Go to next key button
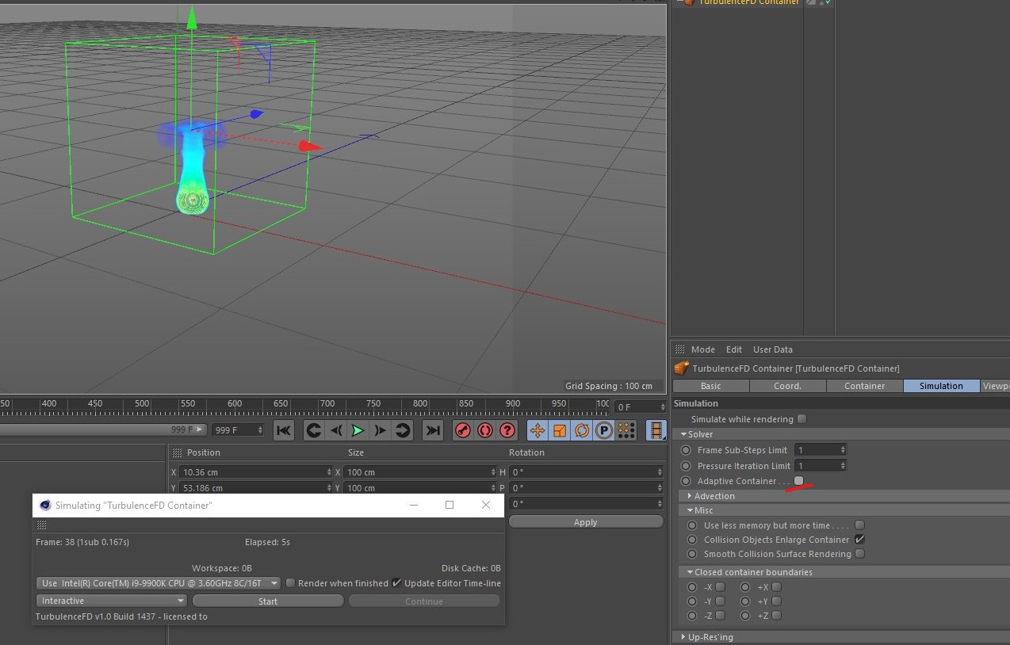The width and height of the screenshot is (1010, 645). tap(403, 430)
